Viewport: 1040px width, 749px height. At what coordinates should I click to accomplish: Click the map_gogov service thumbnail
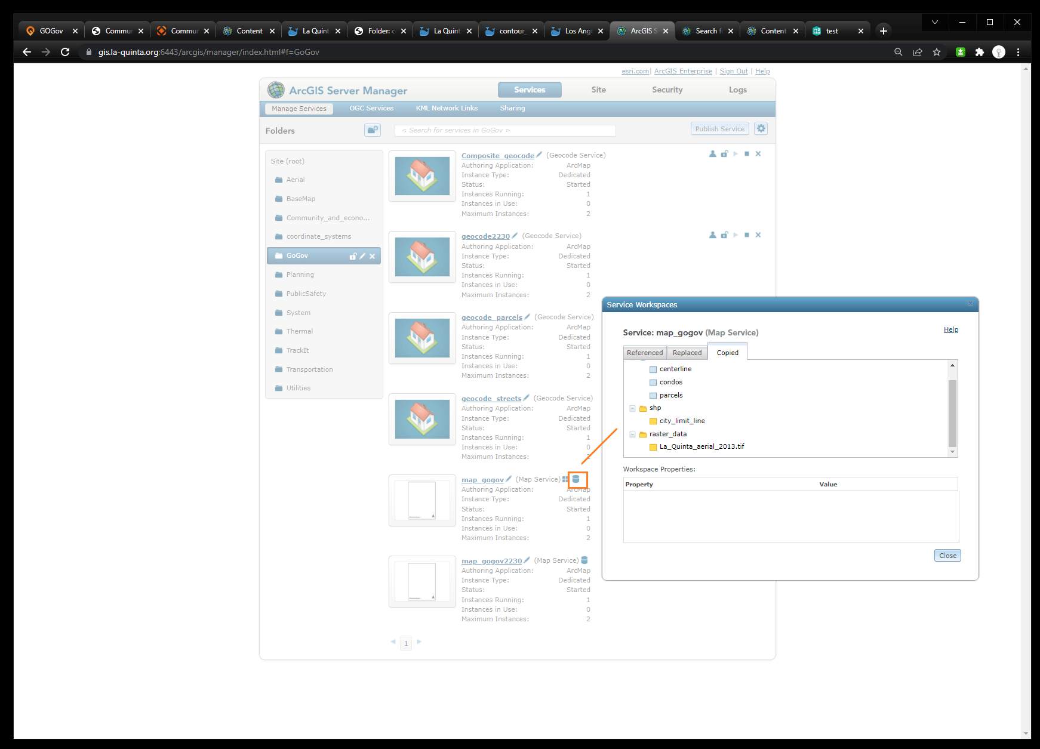click(x=422, y=500)
